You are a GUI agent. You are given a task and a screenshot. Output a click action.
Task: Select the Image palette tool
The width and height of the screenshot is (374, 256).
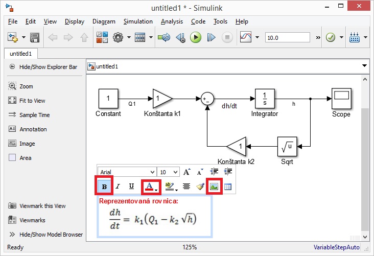[x=21, y=144]
